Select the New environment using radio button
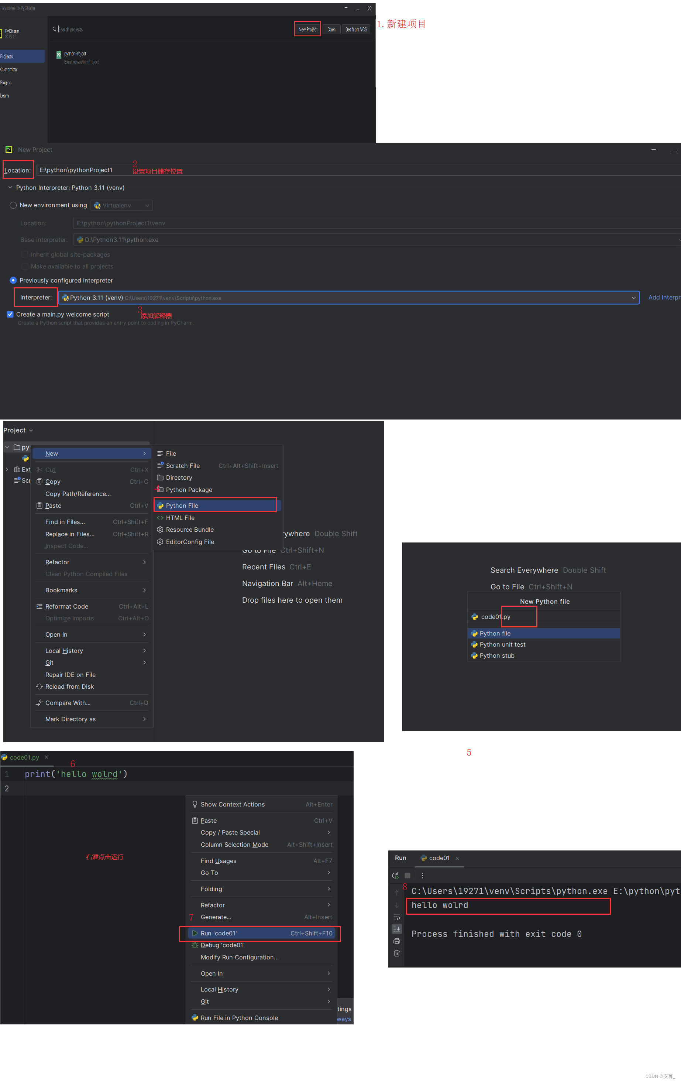This screenshot has width=681, height=1082. point(13,205)
